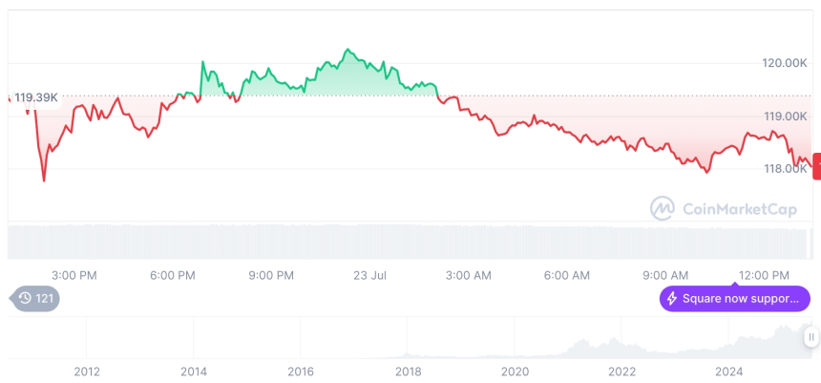Click the history clock icon beside 121
The height and width of the screenshot is (383, 821).
tap(25, 299)
